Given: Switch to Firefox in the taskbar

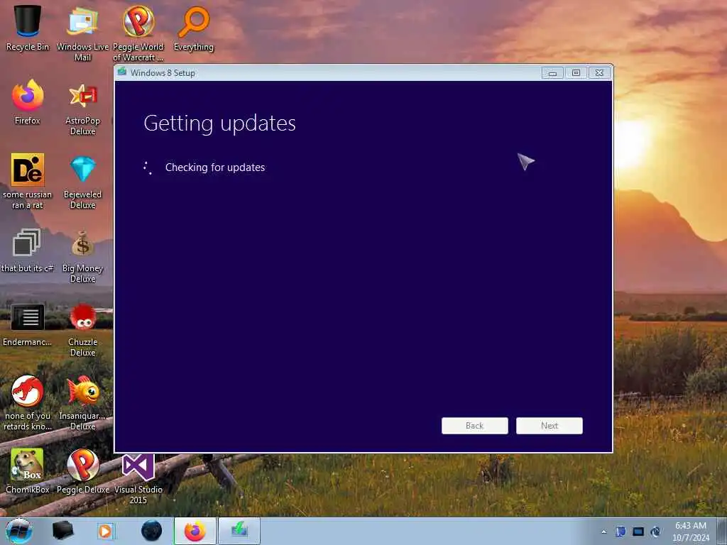Looking at the screenshot, I should pos(195,531).
